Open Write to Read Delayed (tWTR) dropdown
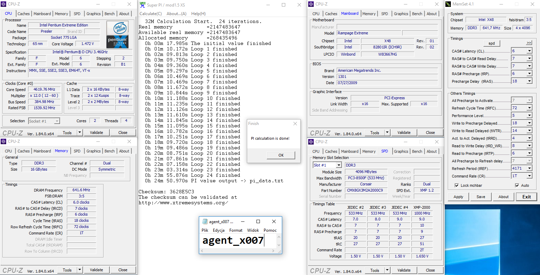This screenshot has width=540, height=275. [x=529, y=130]
